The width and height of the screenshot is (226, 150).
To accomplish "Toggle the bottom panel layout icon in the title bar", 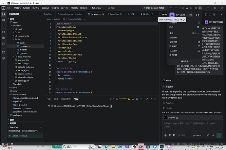I will pyautogui.click(x=187, y=8).
